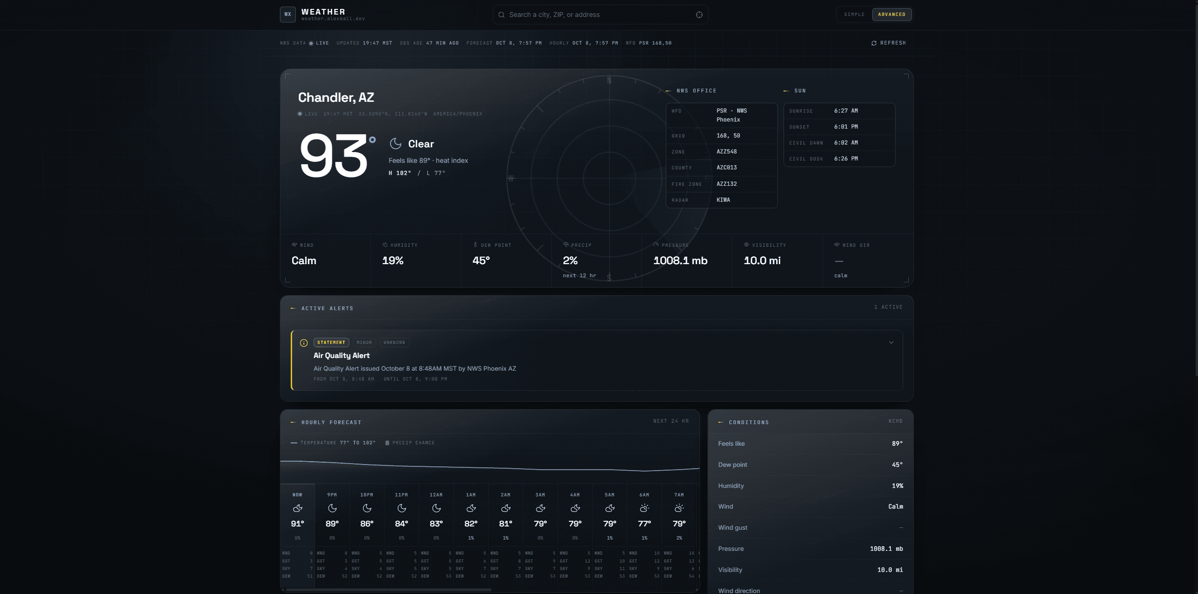The image size is (1198, 594).
Task: Click the 9PM moon icon
Action: click(x=332, y=508)
